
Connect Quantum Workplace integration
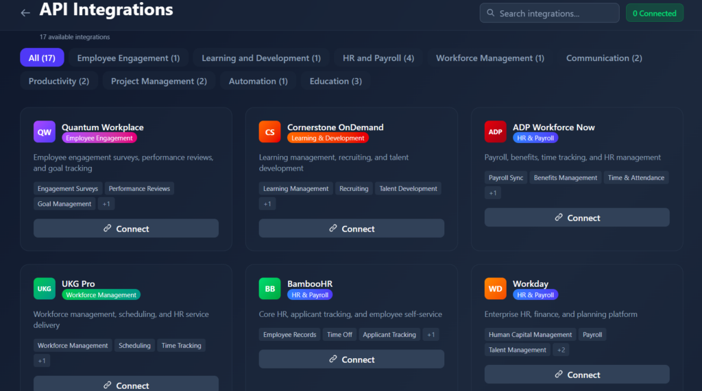(x=126, y=229)
